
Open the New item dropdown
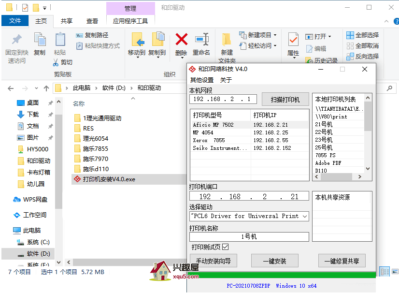tap(275, 35)
